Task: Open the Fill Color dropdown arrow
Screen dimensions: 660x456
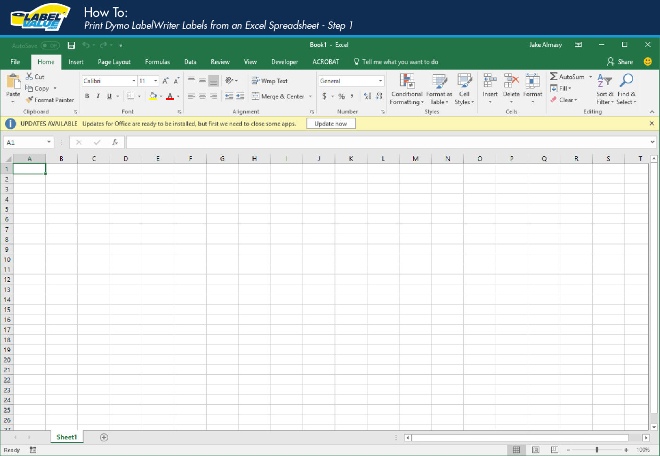Action: (161, 96)
